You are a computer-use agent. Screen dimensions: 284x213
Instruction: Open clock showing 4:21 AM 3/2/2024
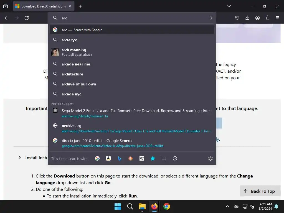coord(265,206)
